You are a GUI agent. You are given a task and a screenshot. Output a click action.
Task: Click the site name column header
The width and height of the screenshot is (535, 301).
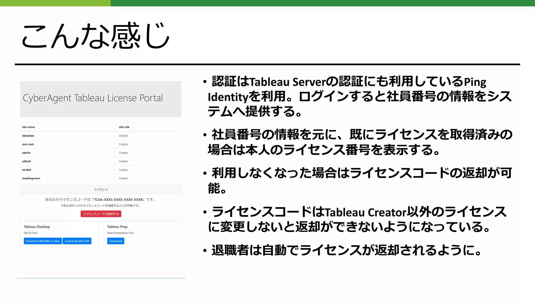coord(28,127)
